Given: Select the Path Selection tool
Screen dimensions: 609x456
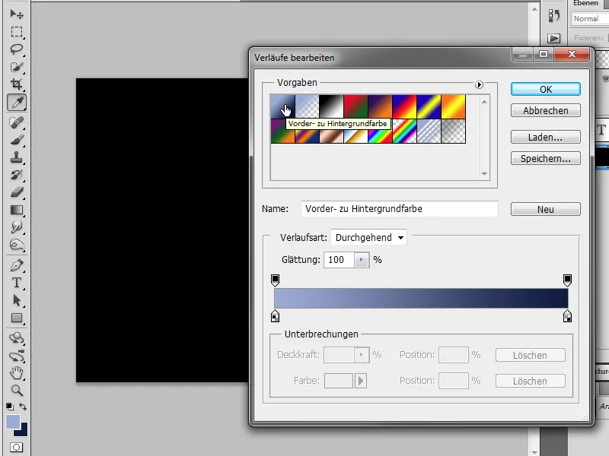Looking at the screenshot, I should click(16, 300).
